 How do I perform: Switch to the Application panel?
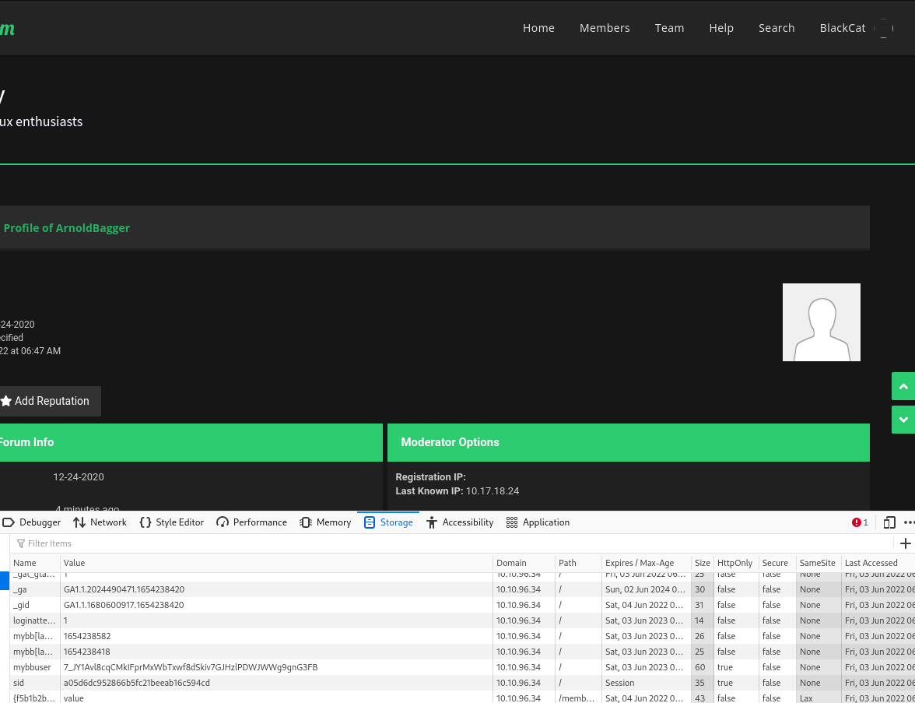(538, 522)
